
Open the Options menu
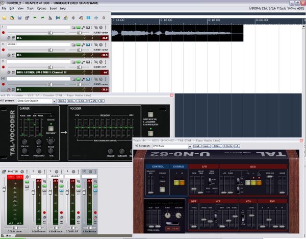click(x=42, y=9)
